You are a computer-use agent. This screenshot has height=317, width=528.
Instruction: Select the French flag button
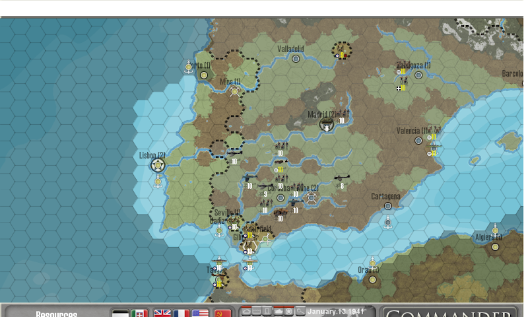[x=181, y=313]
